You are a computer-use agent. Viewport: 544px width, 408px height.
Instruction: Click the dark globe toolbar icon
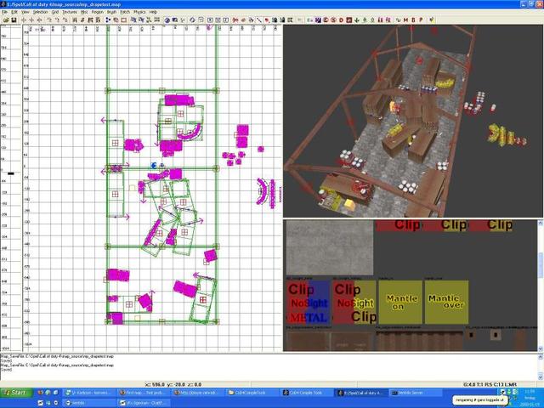click(167, 20)
